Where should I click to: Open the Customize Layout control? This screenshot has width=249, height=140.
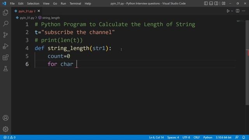(x=223, y=3)
